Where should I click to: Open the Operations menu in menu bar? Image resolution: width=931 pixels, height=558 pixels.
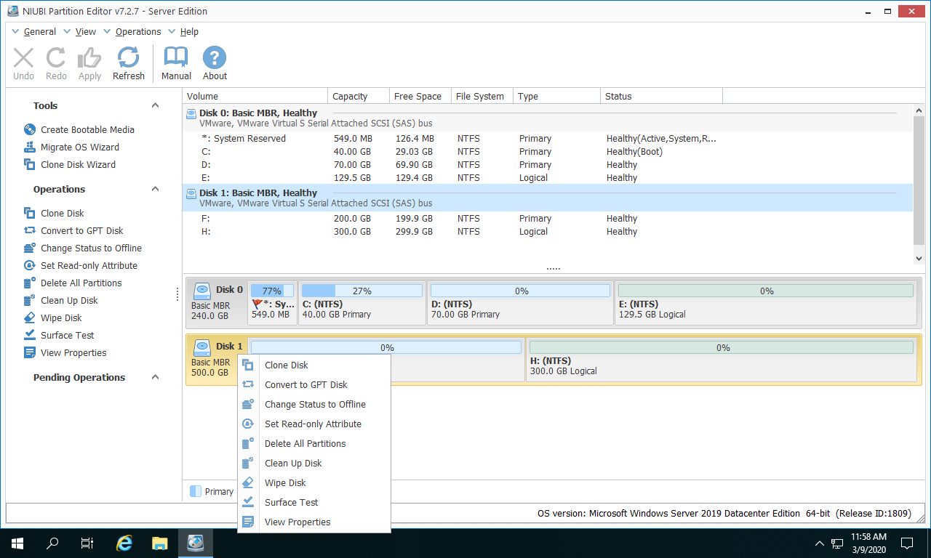[x=137, y=32]
